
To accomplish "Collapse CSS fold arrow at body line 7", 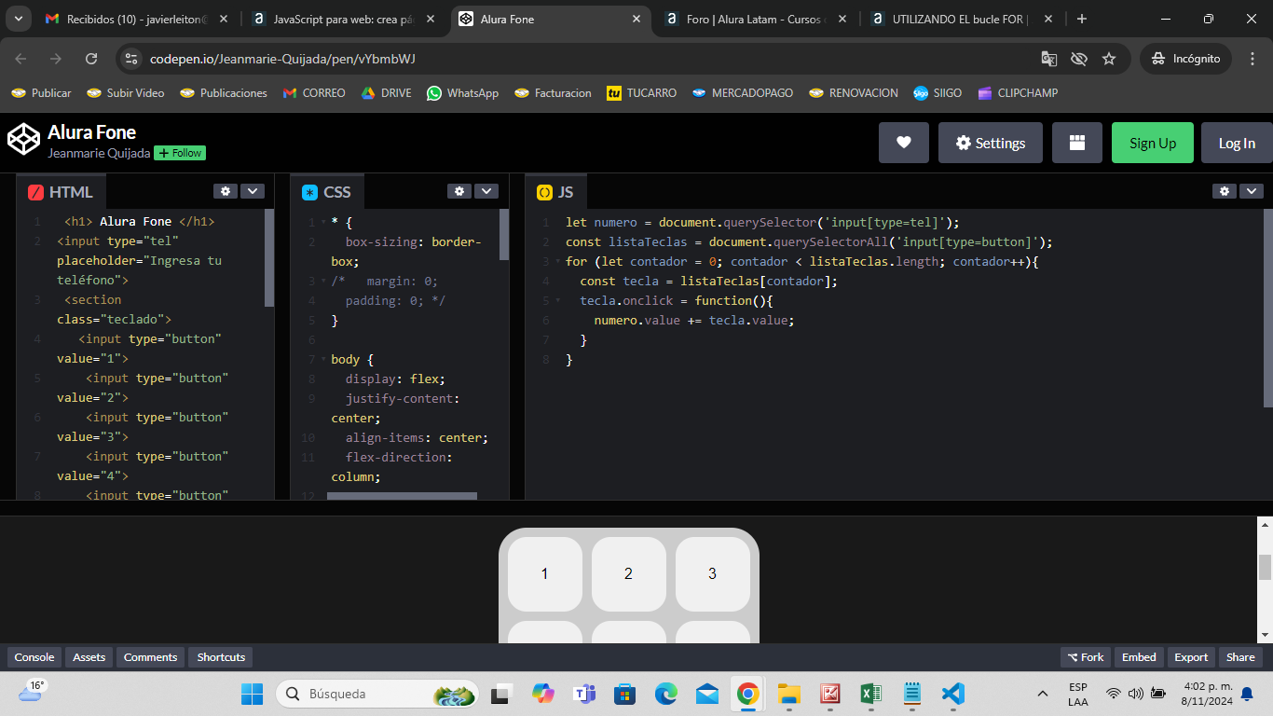I will coord(323,360).
